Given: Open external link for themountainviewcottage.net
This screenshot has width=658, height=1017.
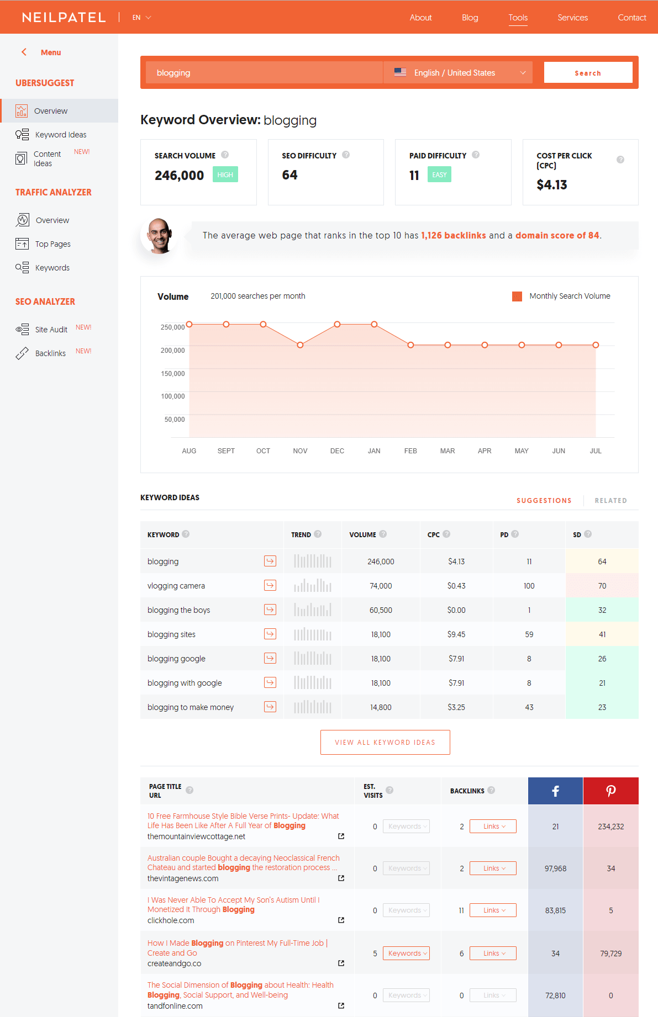Looking at the screenshot, I should [341, 836].
